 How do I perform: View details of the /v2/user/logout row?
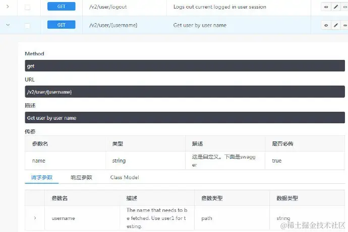pyautogui.click(x=326, y=7)
